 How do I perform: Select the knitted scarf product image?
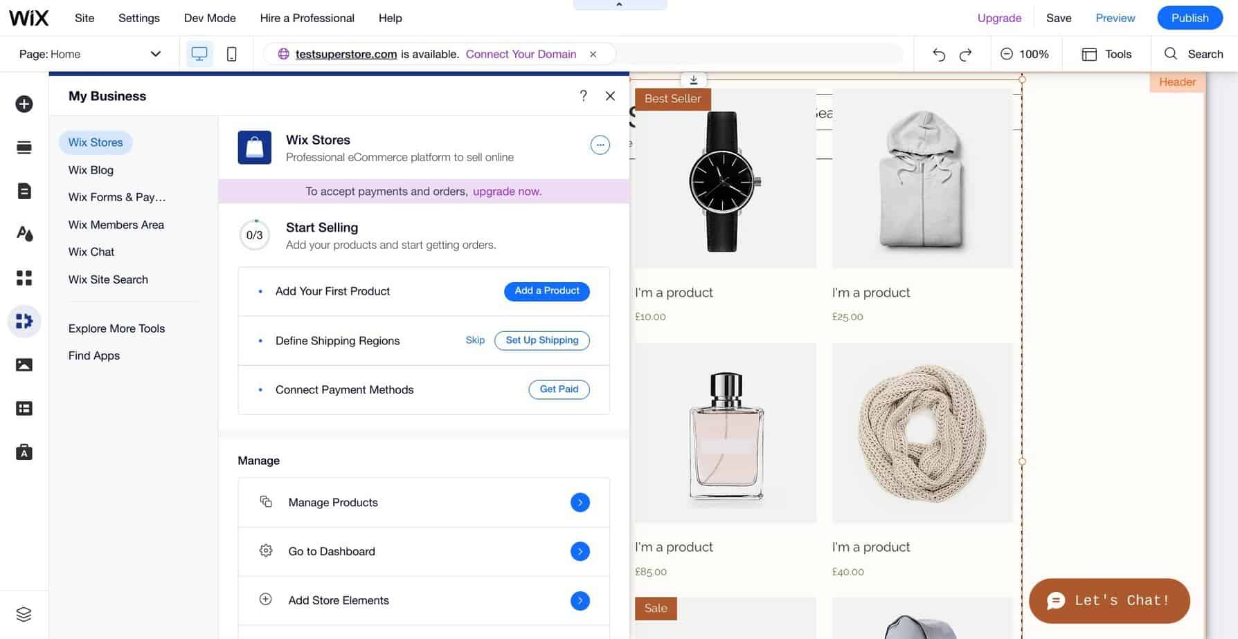tap(922, 433)
